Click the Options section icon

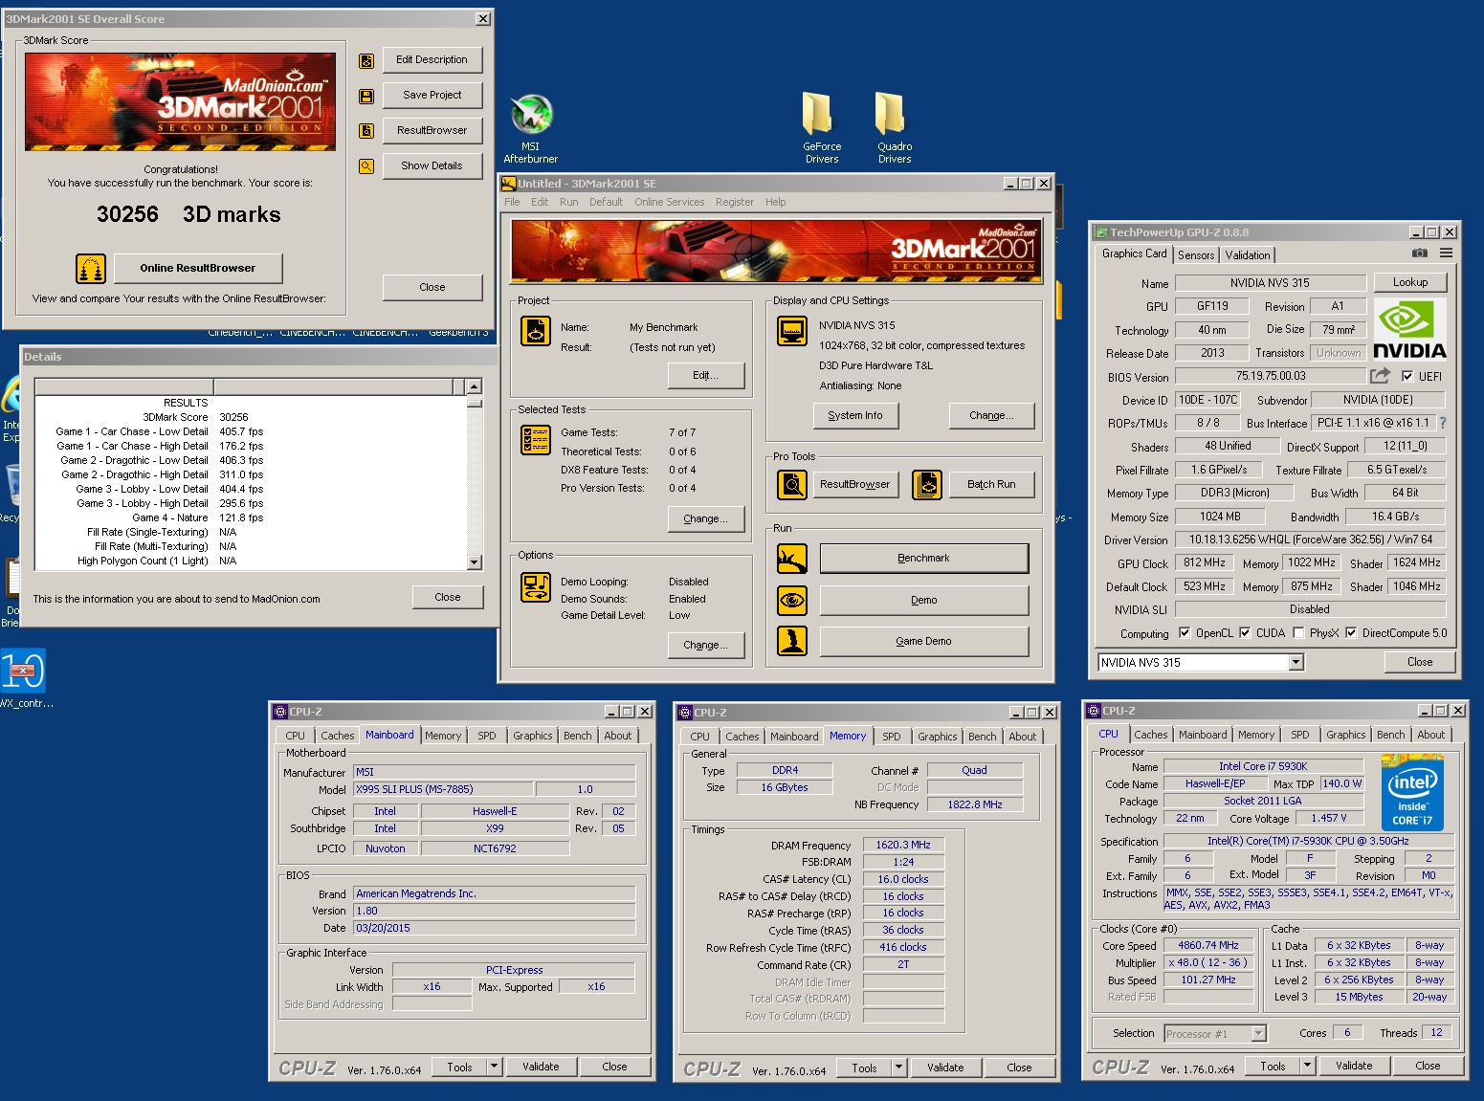pyautogui.click(x=536, y=586)
